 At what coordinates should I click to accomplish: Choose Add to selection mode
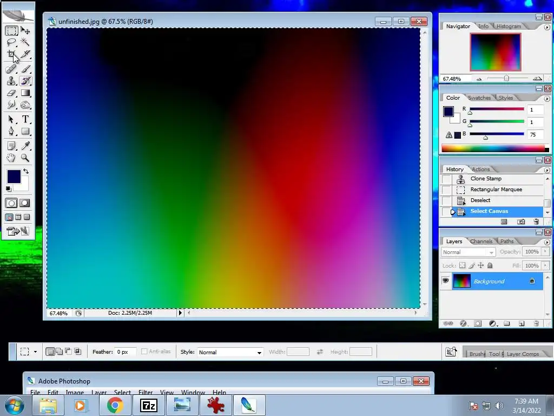coord(60,352)
